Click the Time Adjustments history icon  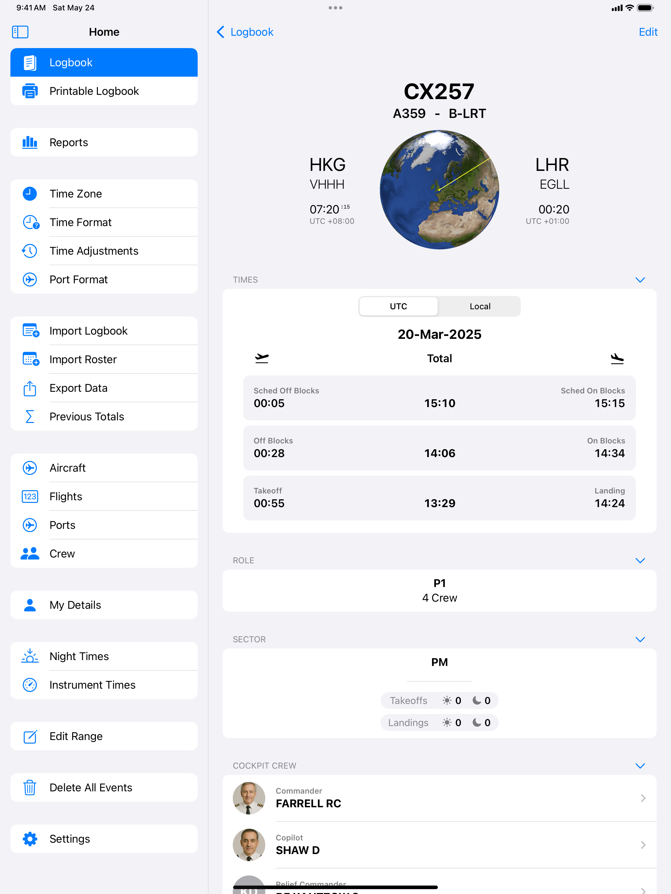(30, 251)
